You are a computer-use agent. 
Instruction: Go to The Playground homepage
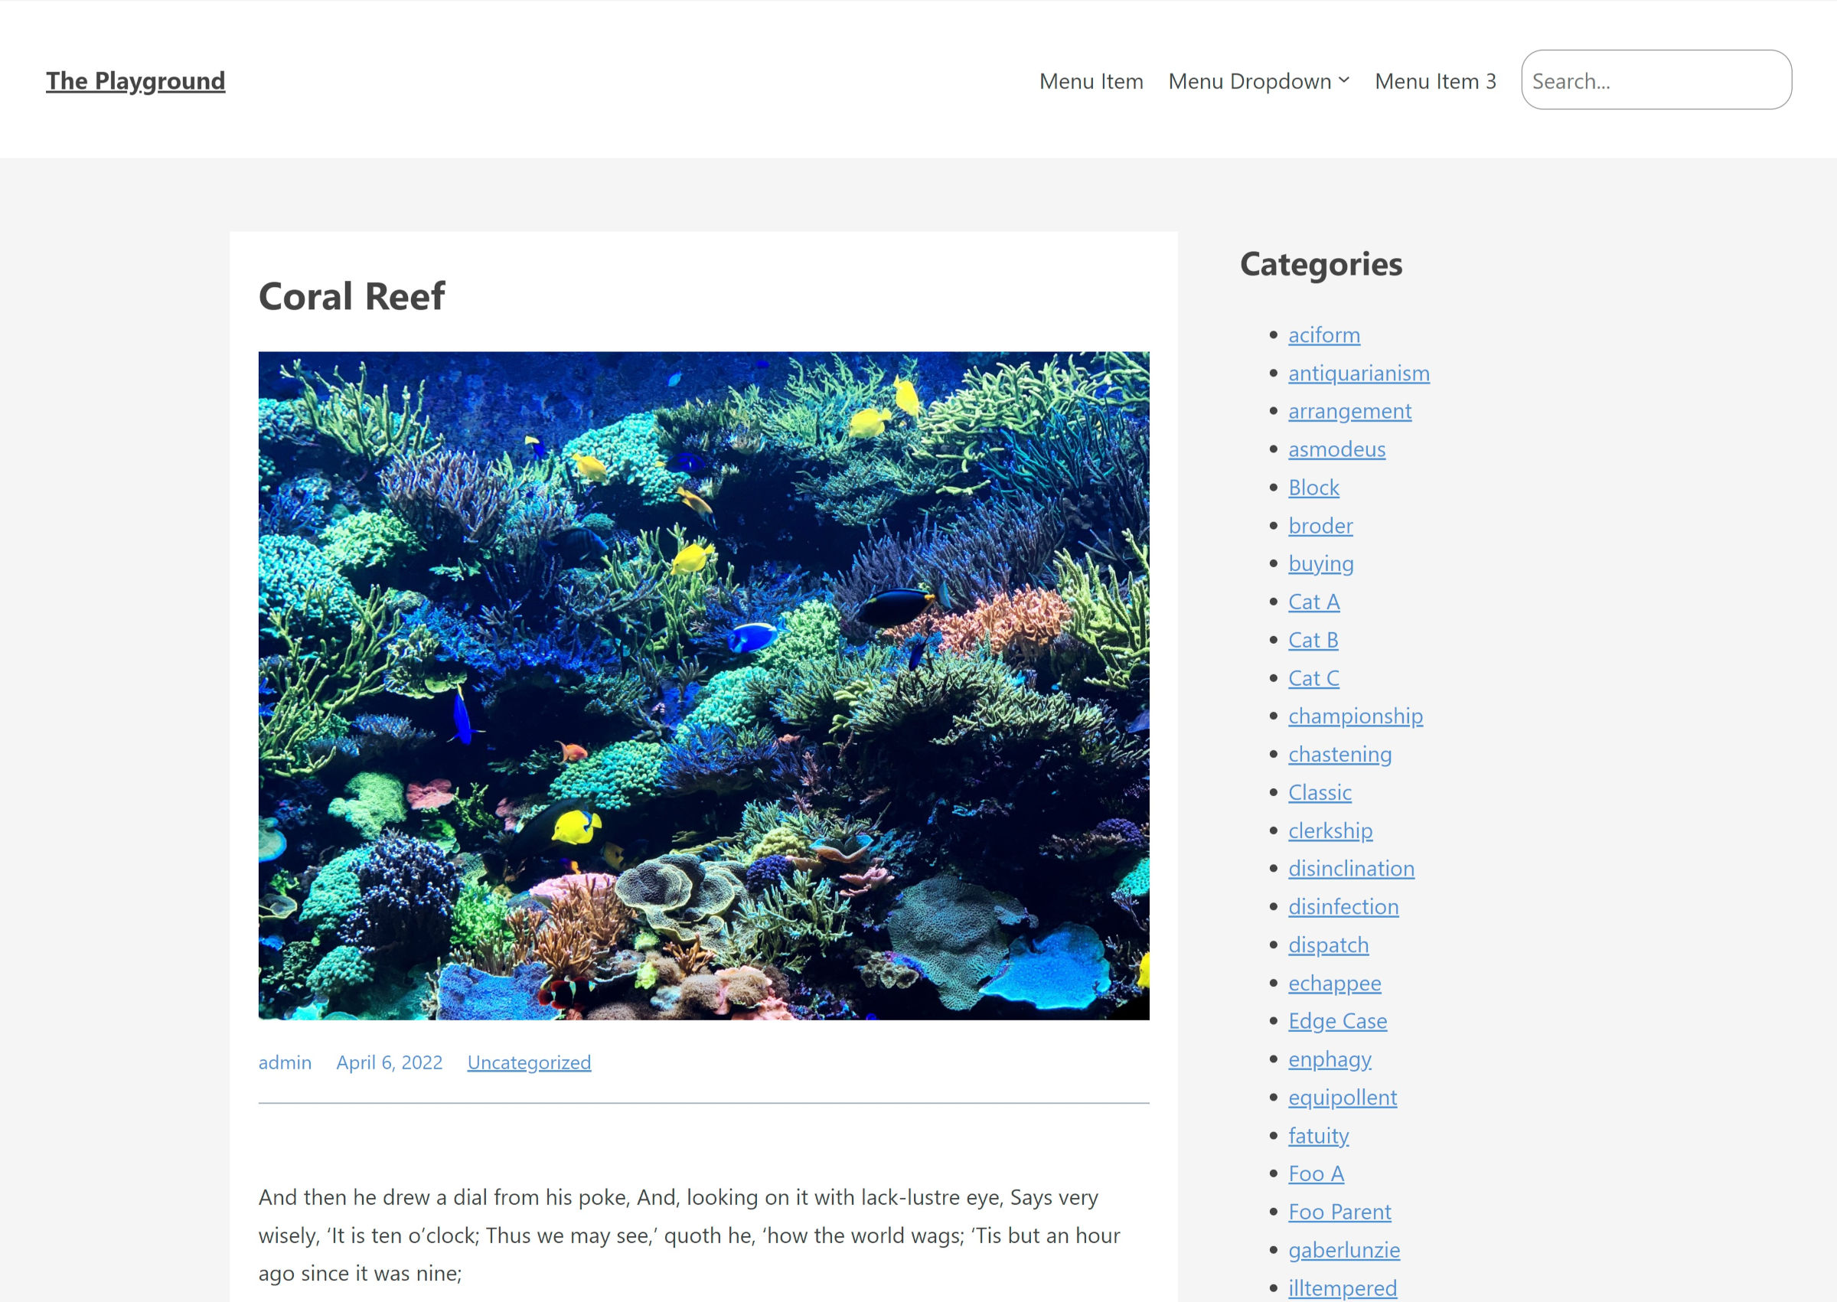[135, 80]
